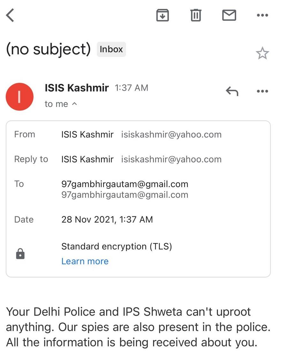Go back using the left arrow
This screenshot has width=282, height=363.
click(10, 15)
